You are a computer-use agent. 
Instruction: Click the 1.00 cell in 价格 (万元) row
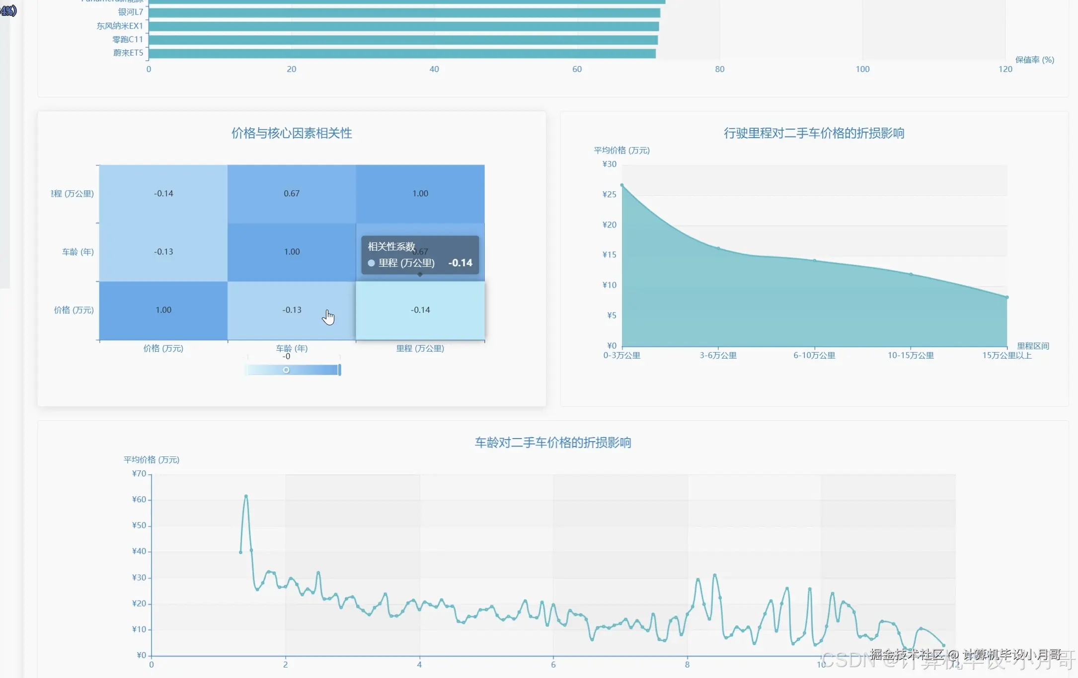[163, 310]
